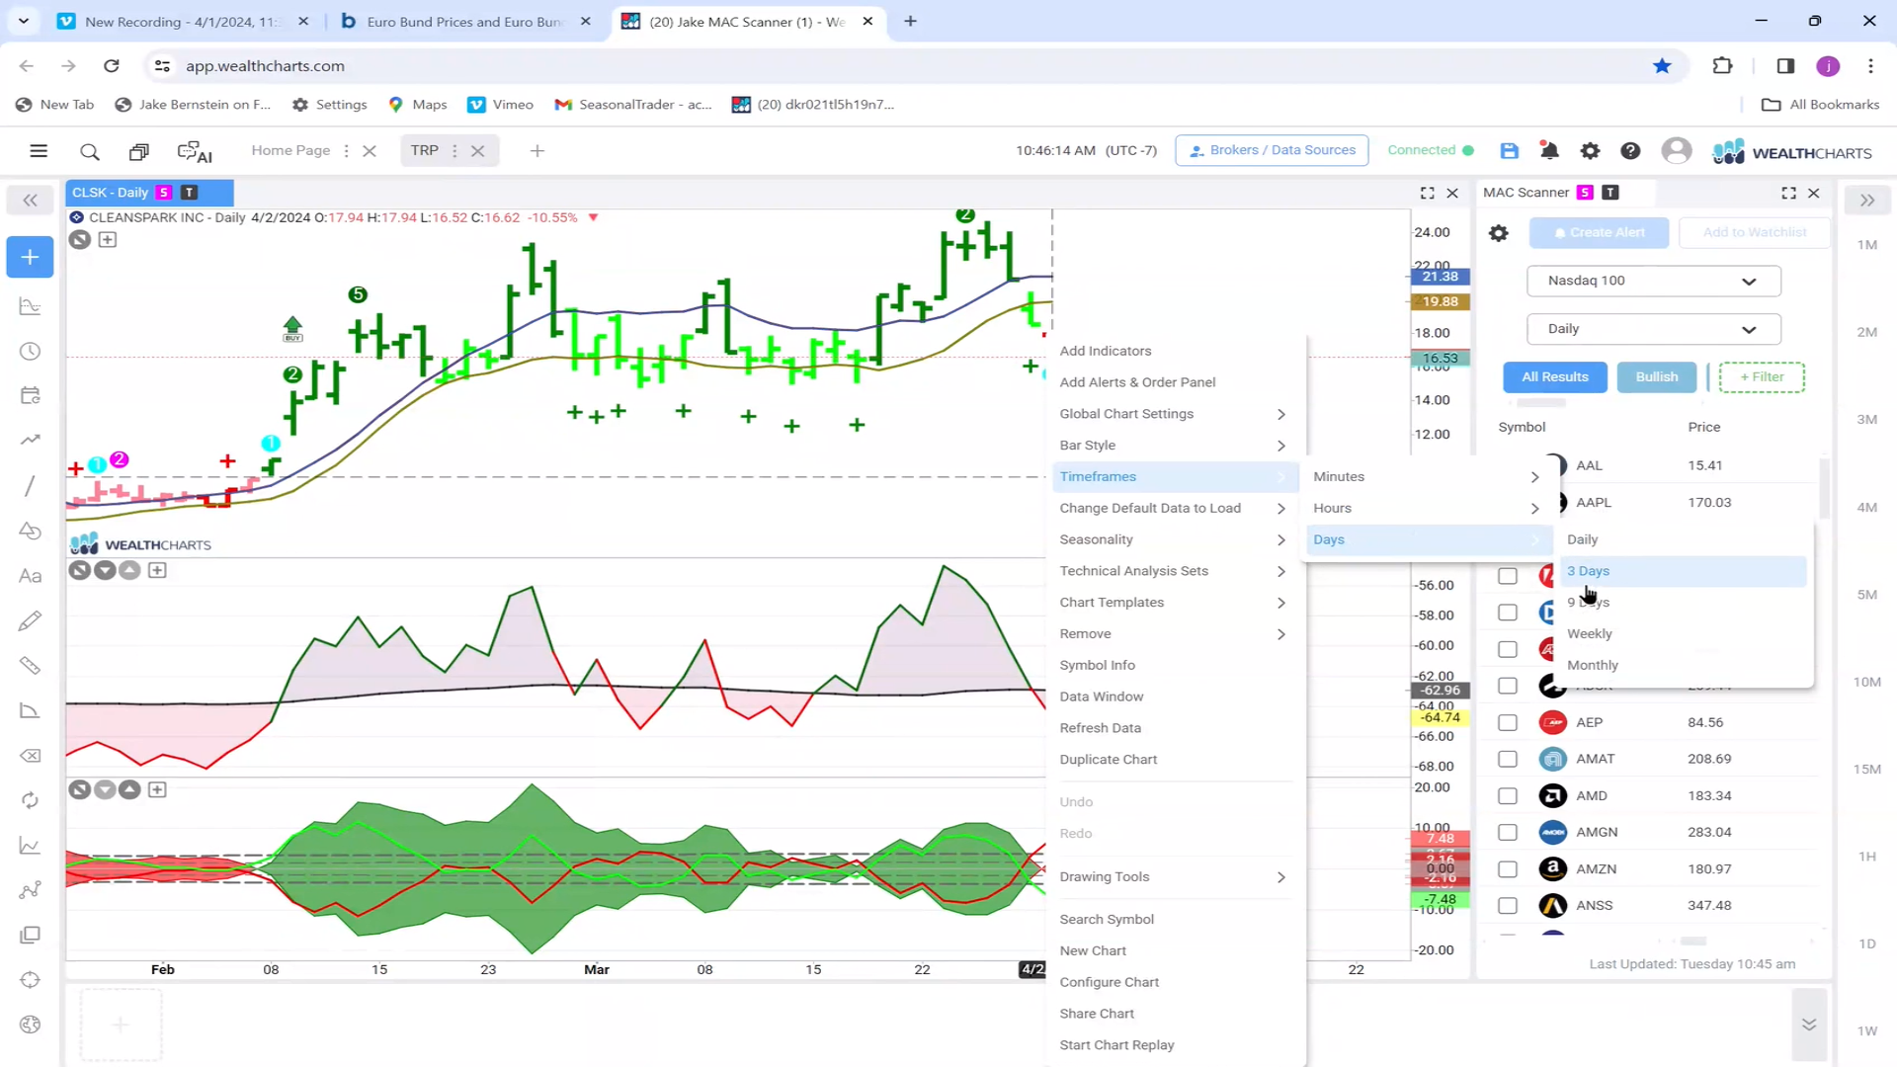Expand the Minutes timeframe submenu
This screenshot has height=1067, width=1897.
click(x=1427, y=476)
